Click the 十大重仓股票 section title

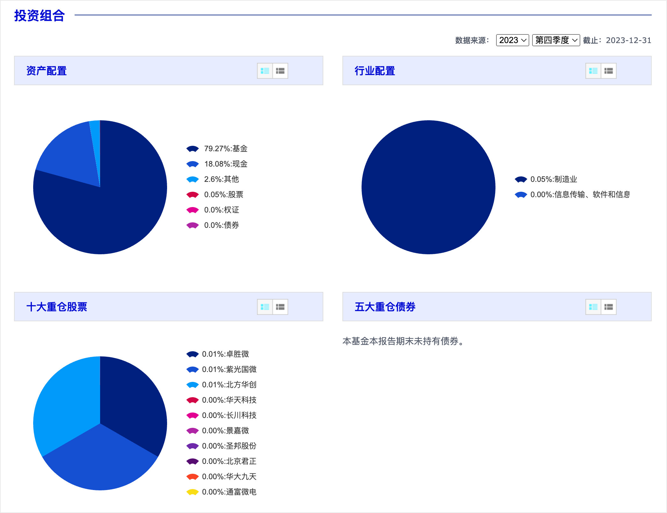57,307
